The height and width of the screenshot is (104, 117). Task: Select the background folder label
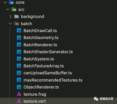(33, 17)
